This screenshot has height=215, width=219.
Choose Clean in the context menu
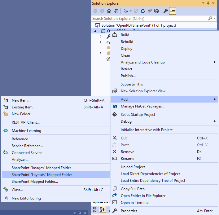164,55
